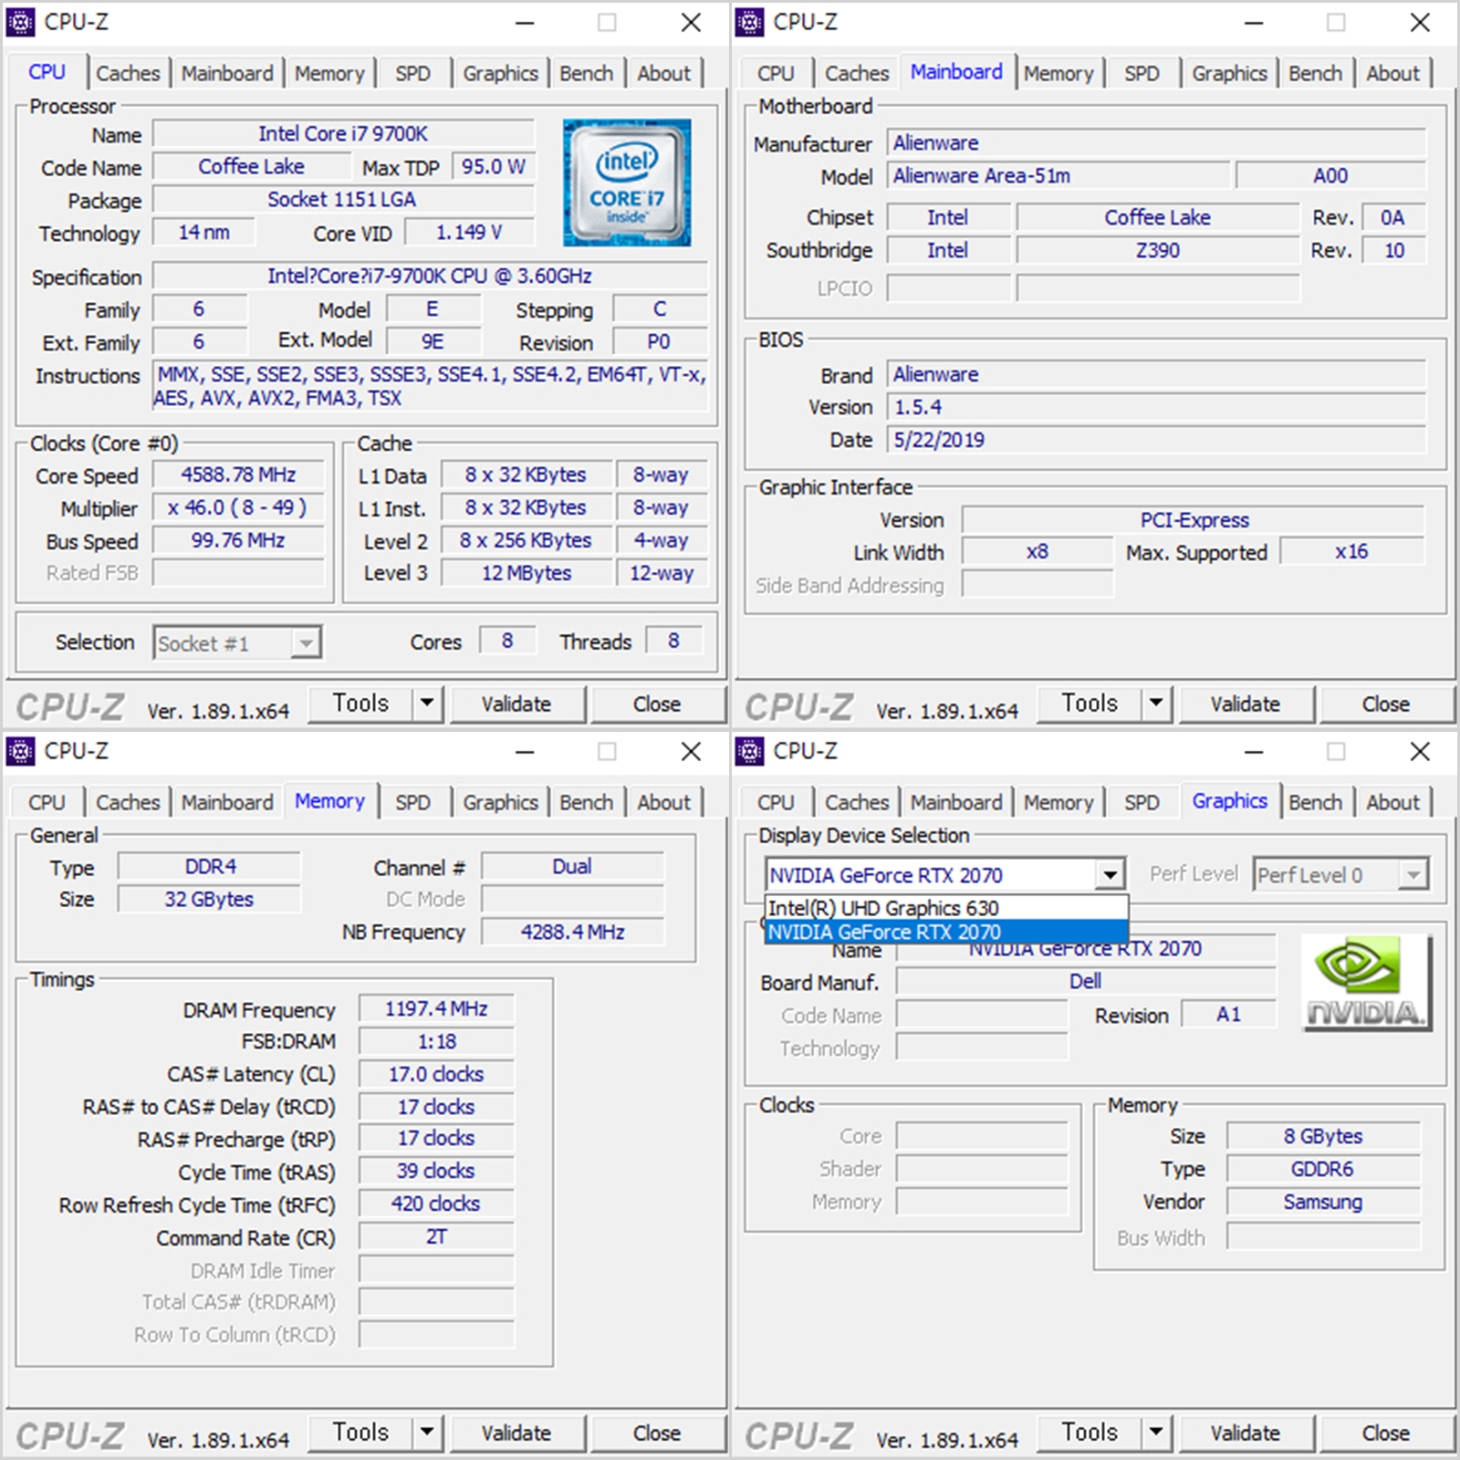1460x1460 pixels.
Task: Click the tRFC value "420 clocks"
Action: [436, 1204]
